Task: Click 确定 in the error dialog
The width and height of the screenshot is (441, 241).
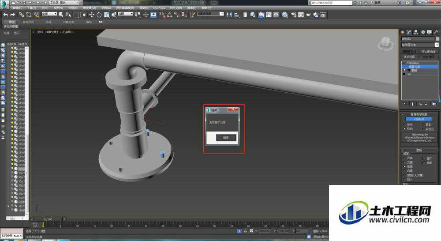Action: coord(226,138)
